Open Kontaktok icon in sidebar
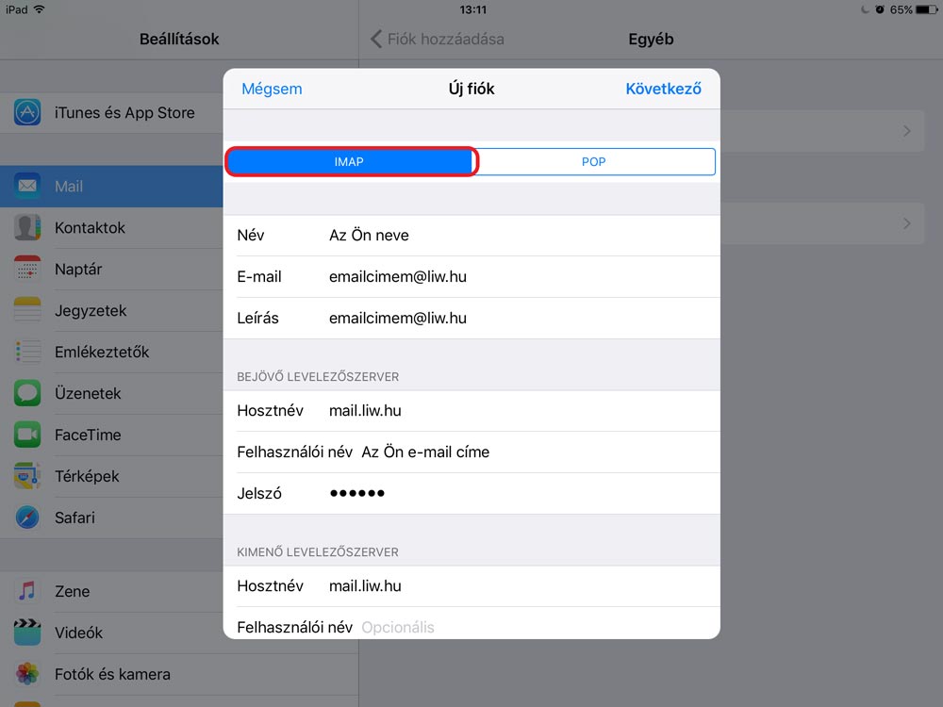 point(27,228)
